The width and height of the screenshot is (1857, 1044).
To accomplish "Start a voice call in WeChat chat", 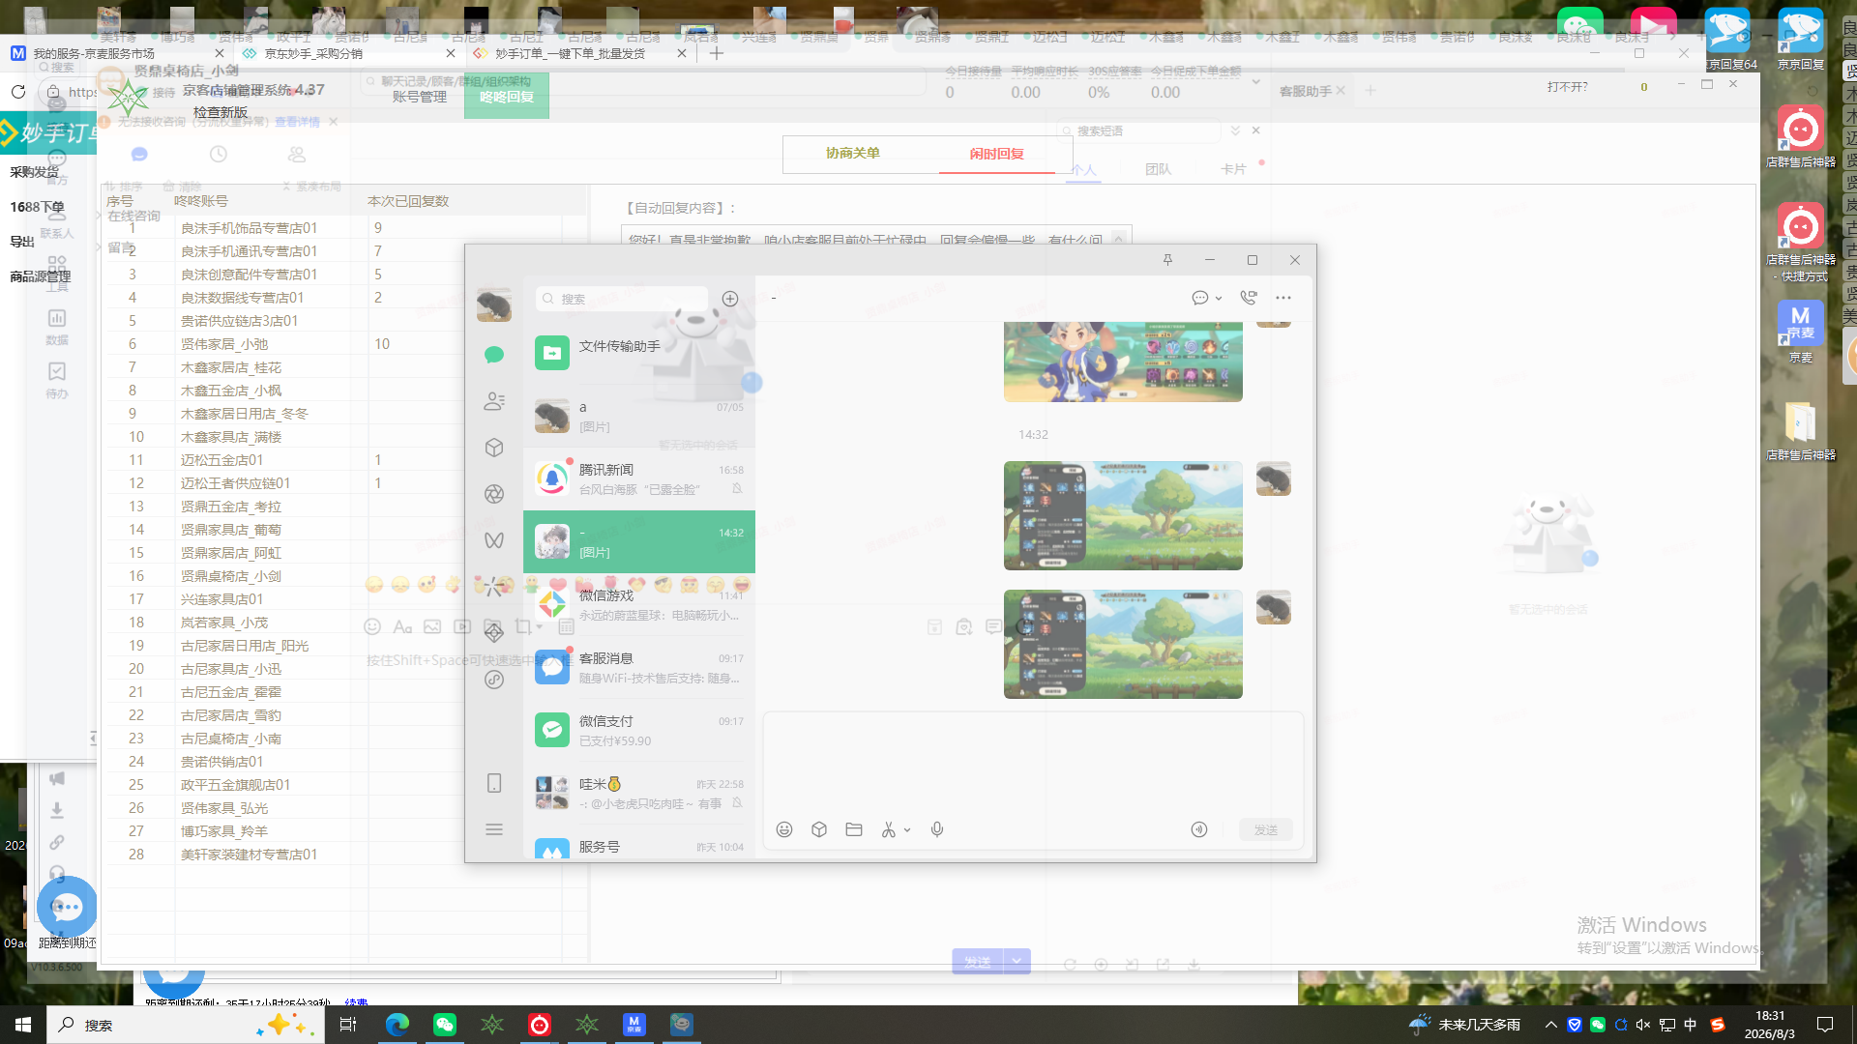I will click(x=1249, y=298).
